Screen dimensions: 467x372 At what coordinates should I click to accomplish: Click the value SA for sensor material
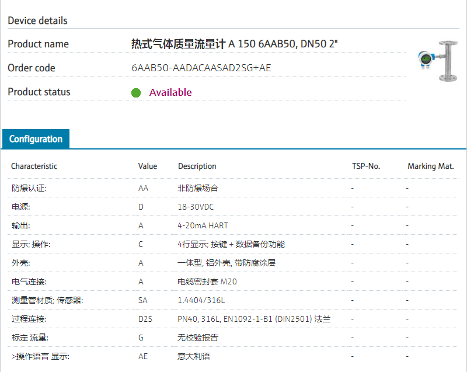click(143, 300)
